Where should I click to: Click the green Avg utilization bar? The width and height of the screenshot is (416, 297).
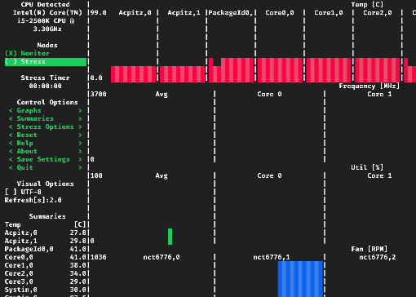170,237
